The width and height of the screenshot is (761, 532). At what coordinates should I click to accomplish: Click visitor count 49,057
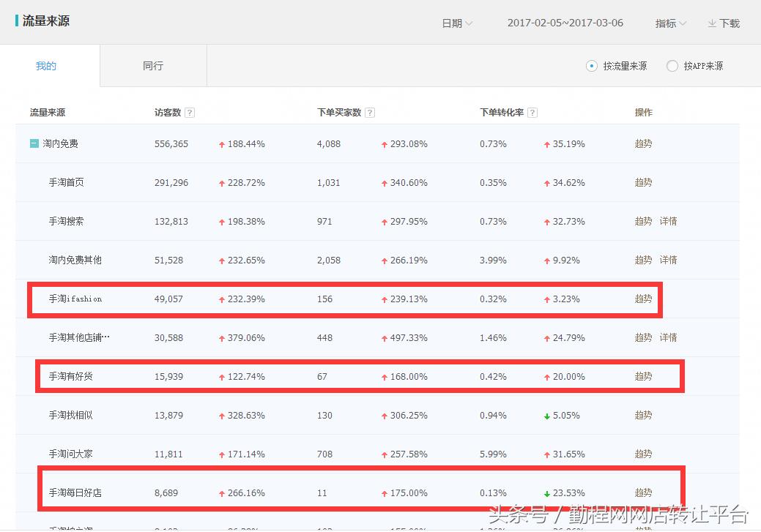[x=168, y=299]
